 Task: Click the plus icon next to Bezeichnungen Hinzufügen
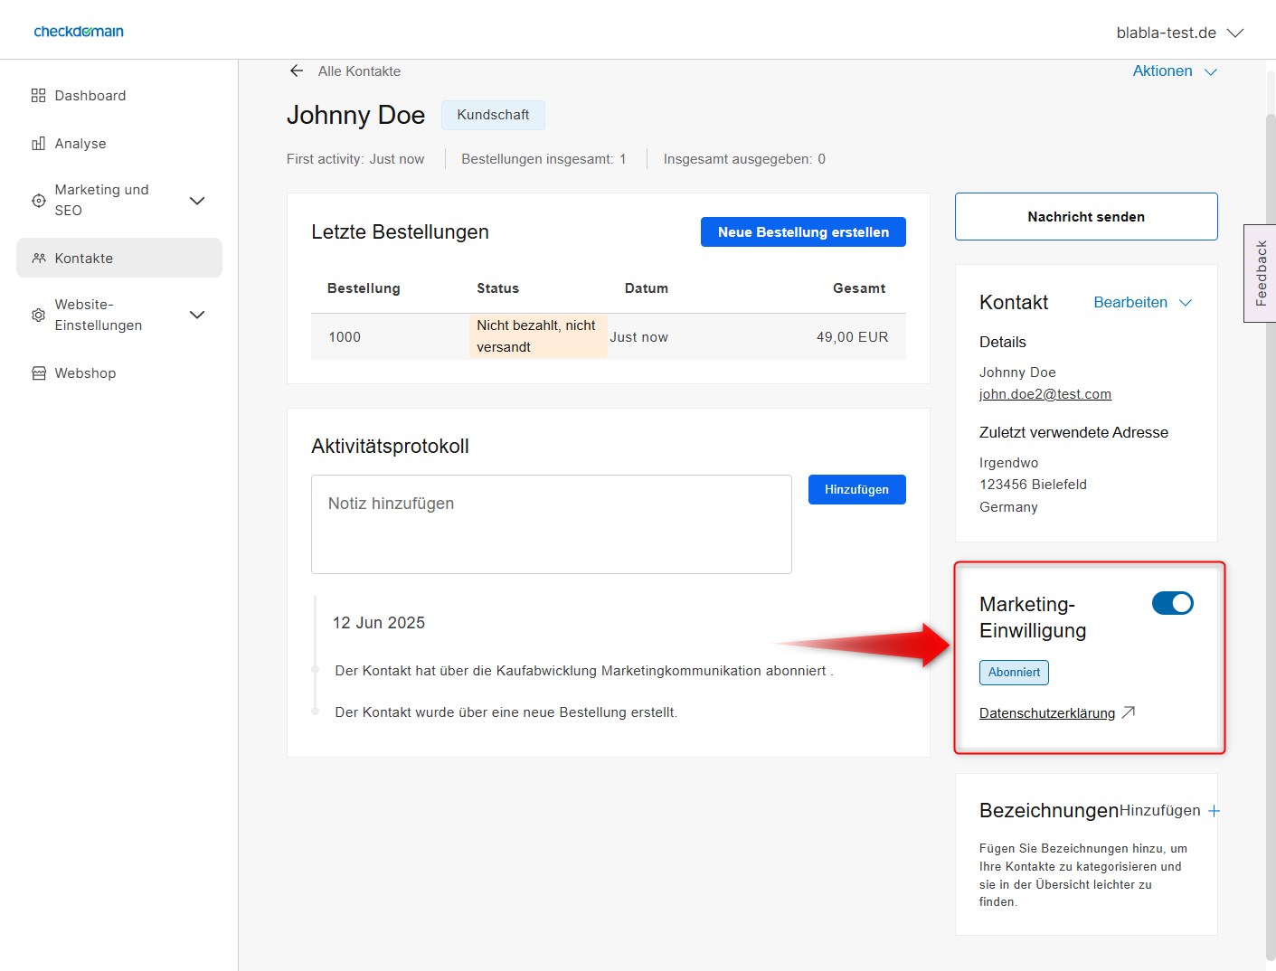[x=1214, y=811]
